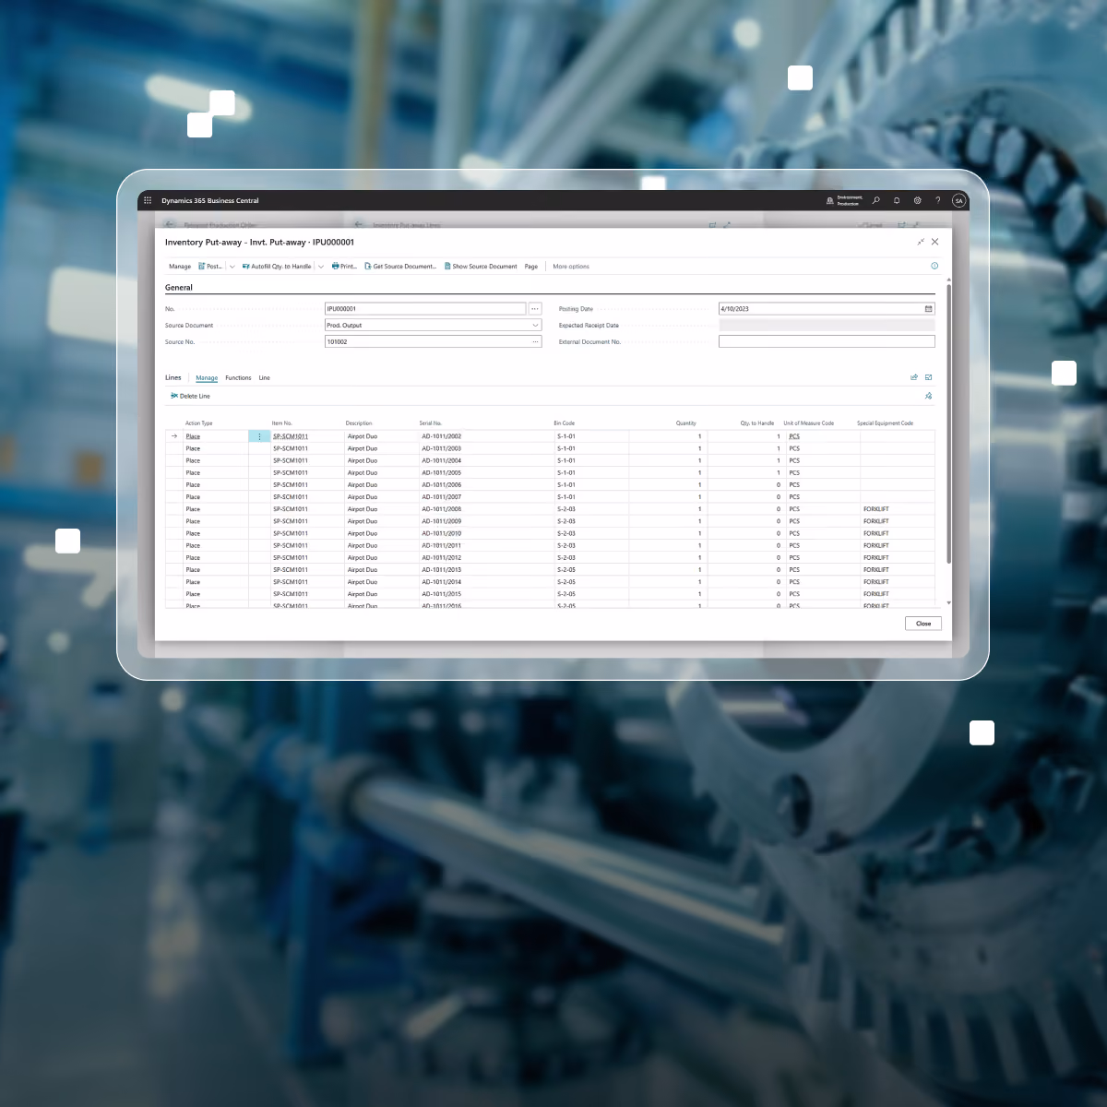This screenshot has width=1107, height=1107.
Task: Open the settings gear in top bar
Action: 918,200
